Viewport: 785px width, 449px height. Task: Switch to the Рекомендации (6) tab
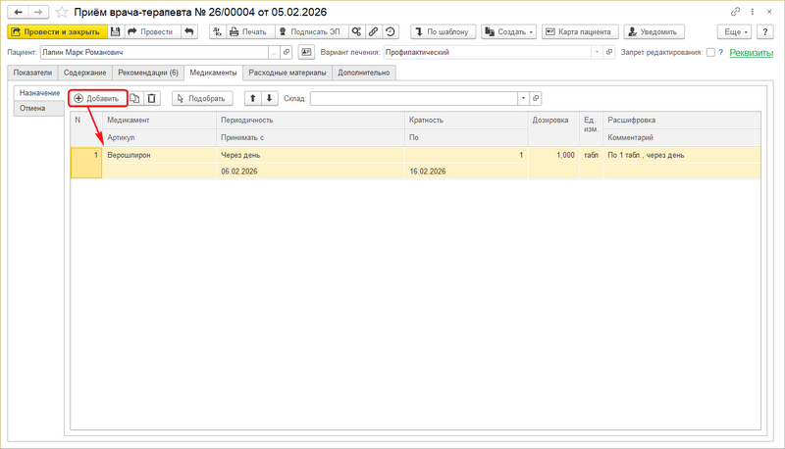click(x=148, y=73)
